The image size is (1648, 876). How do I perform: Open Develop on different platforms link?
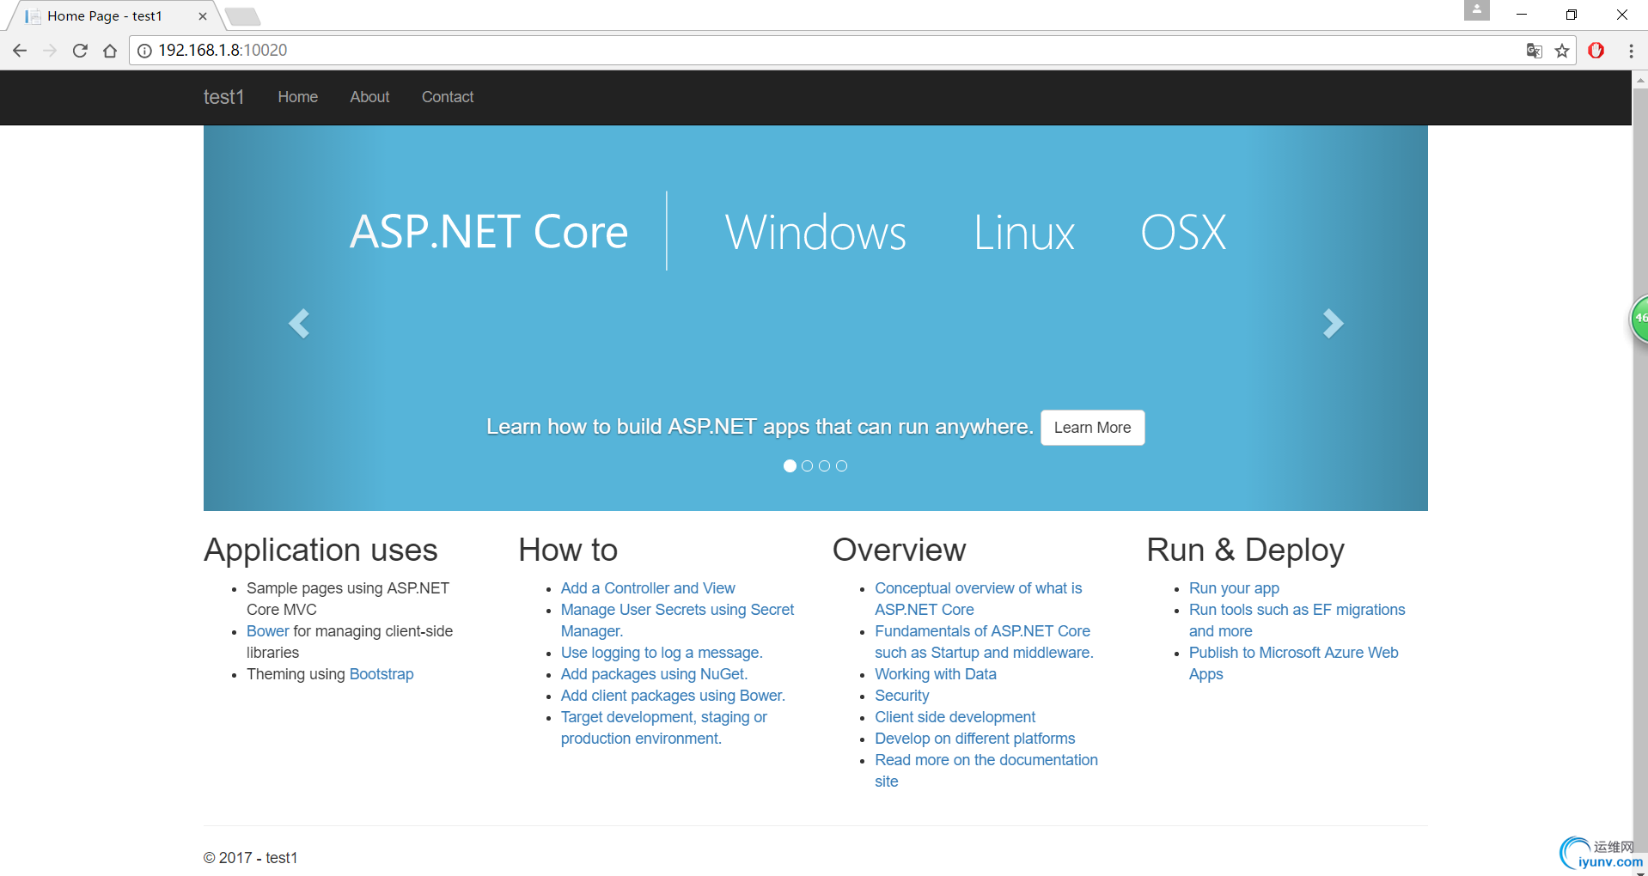pos(974,739)
